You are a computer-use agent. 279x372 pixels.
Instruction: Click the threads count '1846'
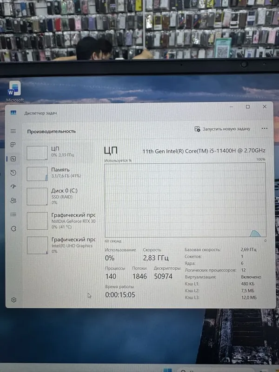[x=139, y=276]
